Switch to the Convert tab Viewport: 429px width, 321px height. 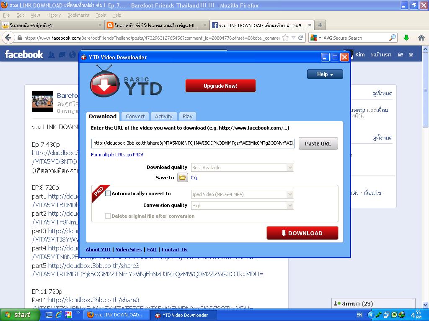[135, 117]
